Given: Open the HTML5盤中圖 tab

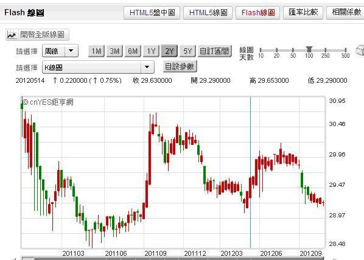Looking at the screenshot, I should (x=152, y=13).
